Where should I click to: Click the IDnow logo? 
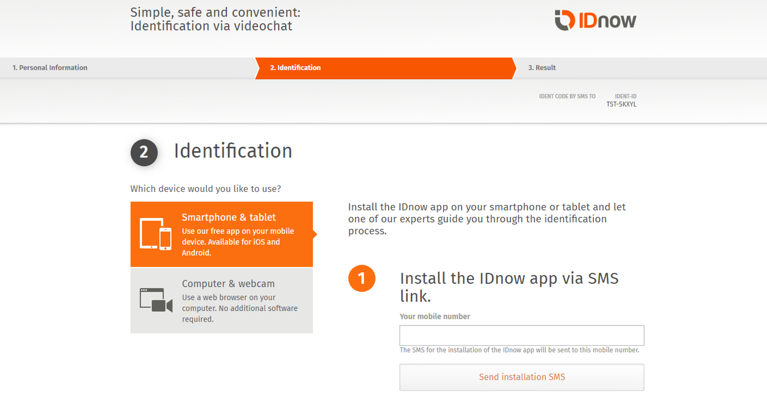(596, 20)
